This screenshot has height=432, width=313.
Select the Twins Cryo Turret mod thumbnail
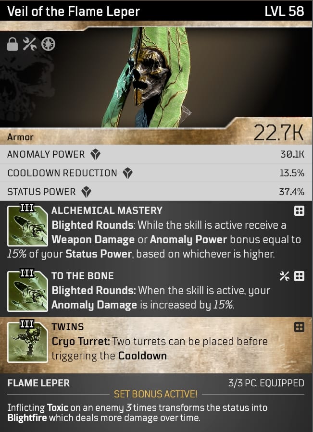pyautogui.click(x=27, y=342)
